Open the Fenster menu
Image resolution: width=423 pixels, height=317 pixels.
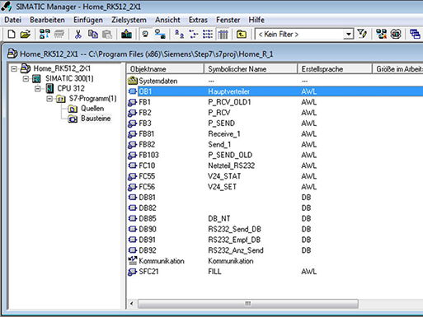(228, 20)
